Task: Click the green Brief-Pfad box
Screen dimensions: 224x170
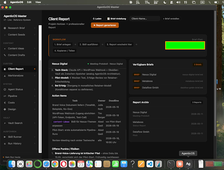Action: pyautogui.click(x=185, y=45)
